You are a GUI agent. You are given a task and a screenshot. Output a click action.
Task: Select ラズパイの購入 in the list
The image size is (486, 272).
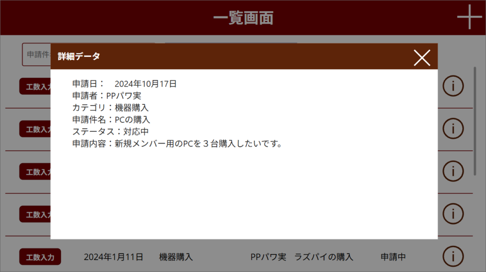(324, 257)
